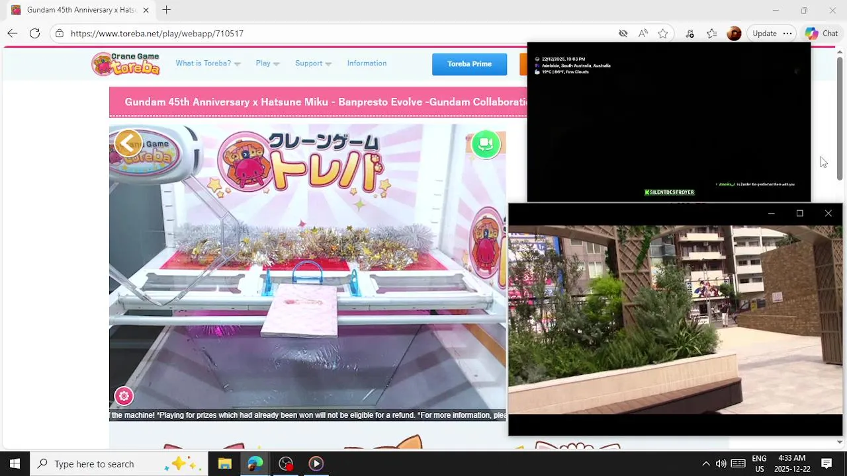The height and width of the screenshot is (476, 847).
Task: Open the volume control in tray
Action: pos(721,463)
